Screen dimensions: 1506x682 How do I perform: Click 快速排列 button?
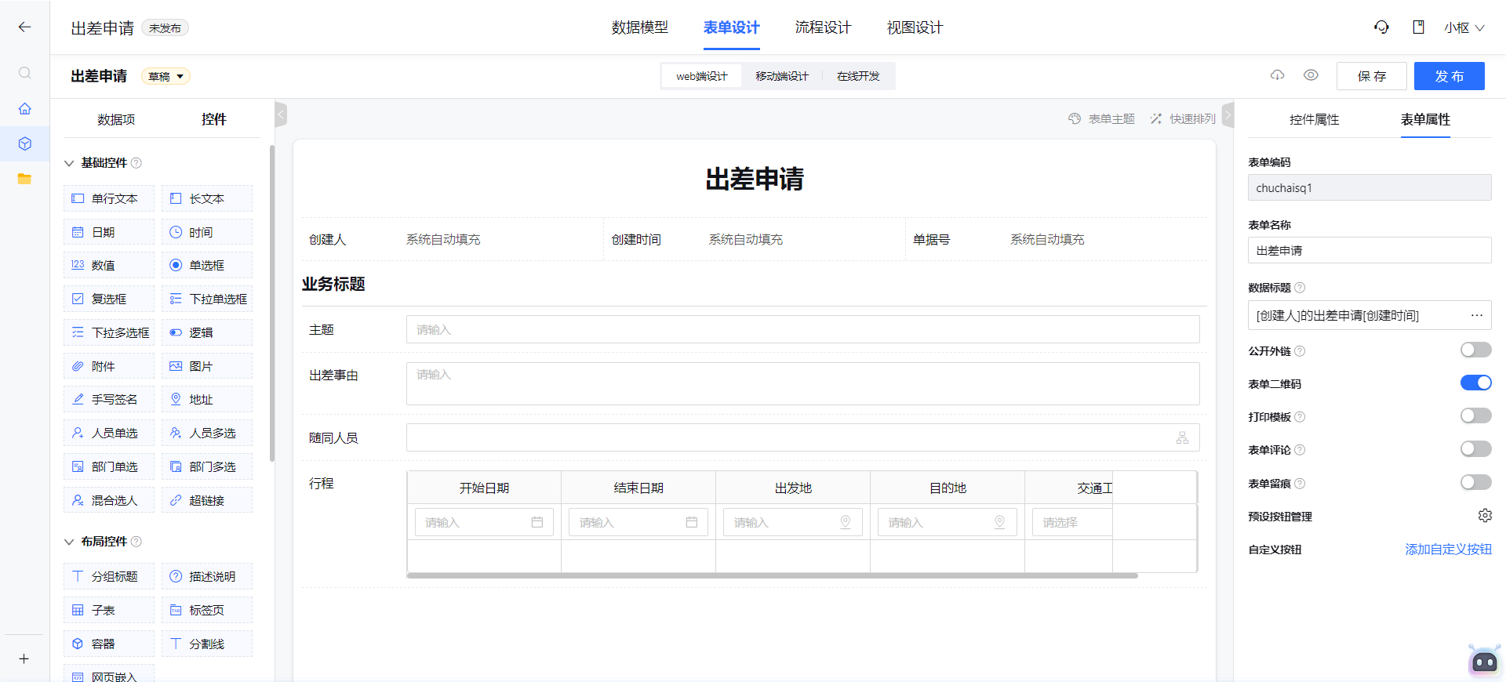(1183, 118)
